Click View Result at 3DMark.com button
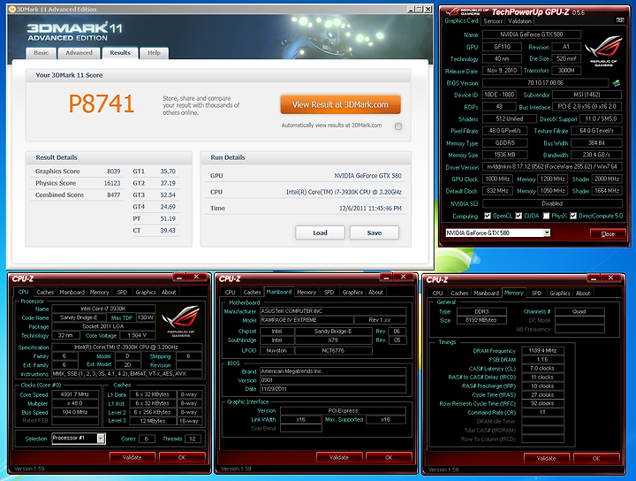 [x=340, y=104]
